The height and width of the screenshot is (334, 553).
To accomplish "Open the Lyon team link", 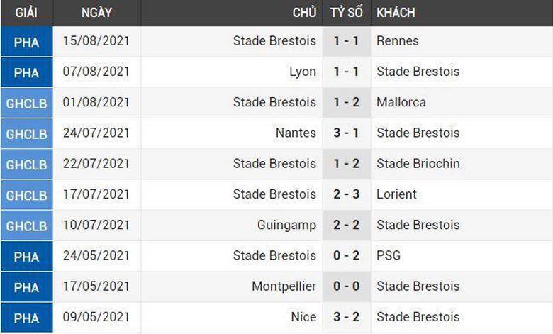I will pyautogui.click(x=303, y=72).
